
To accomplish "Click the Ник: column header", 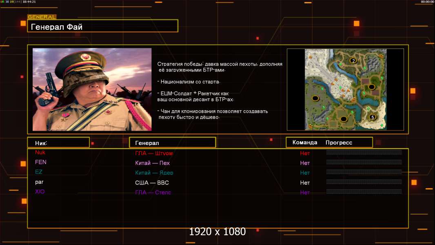I will (x=58, y=143).
